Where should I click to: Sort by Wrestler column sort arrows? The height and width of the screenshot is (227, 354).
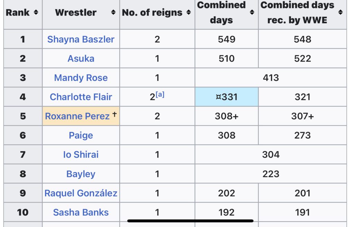click(113, 13)
